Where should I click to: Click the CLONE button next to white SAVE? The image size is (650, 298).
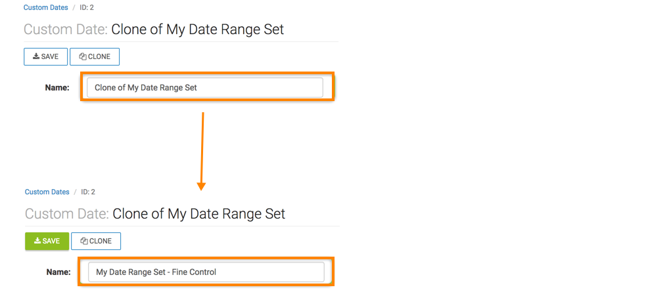pyautogui.click(x=95, y=56)
